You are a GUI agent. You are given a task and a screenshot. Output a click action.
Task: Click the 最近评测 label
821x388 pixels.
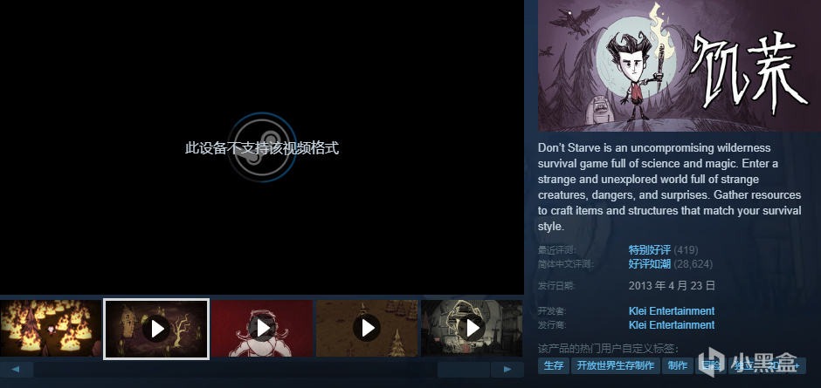[x=557, y=250]
